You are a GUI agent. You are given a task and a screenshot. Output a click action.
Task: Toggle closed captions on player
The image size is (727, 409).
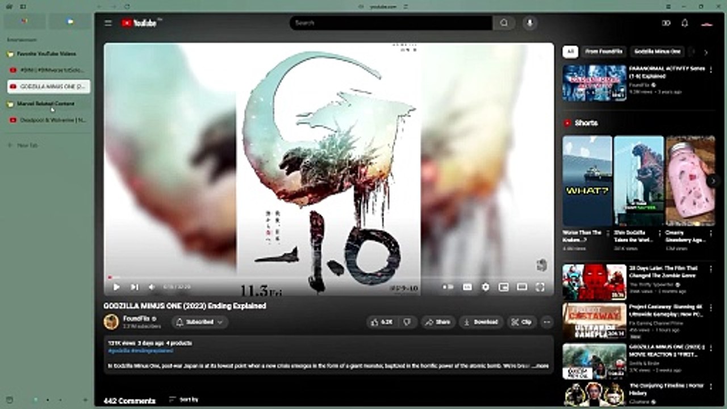point(467,287)
